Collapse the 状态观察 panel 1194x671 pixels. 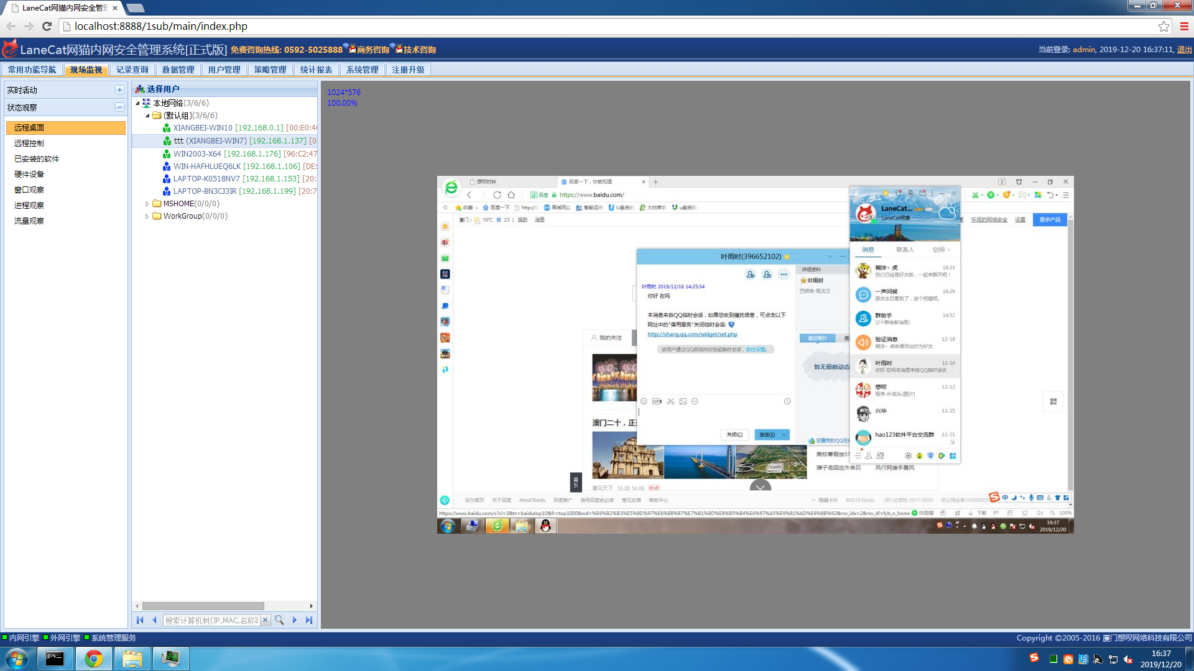tap(119, 107)
